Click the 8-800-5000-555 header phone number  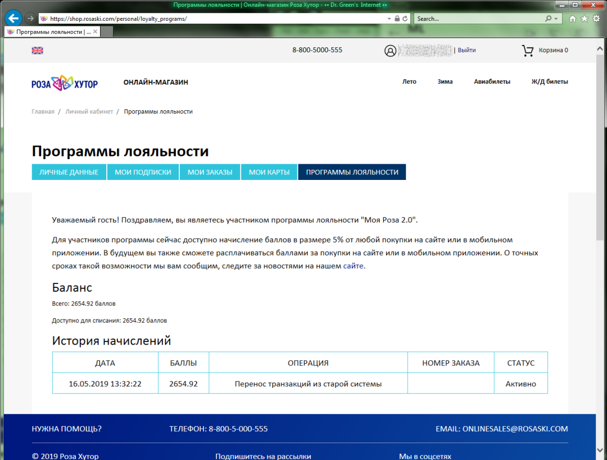[x=318, y=50]
